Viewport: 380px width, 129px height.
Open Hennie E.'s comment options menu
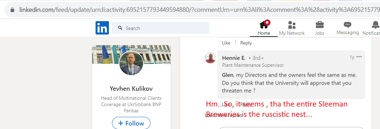click(359, 57)
